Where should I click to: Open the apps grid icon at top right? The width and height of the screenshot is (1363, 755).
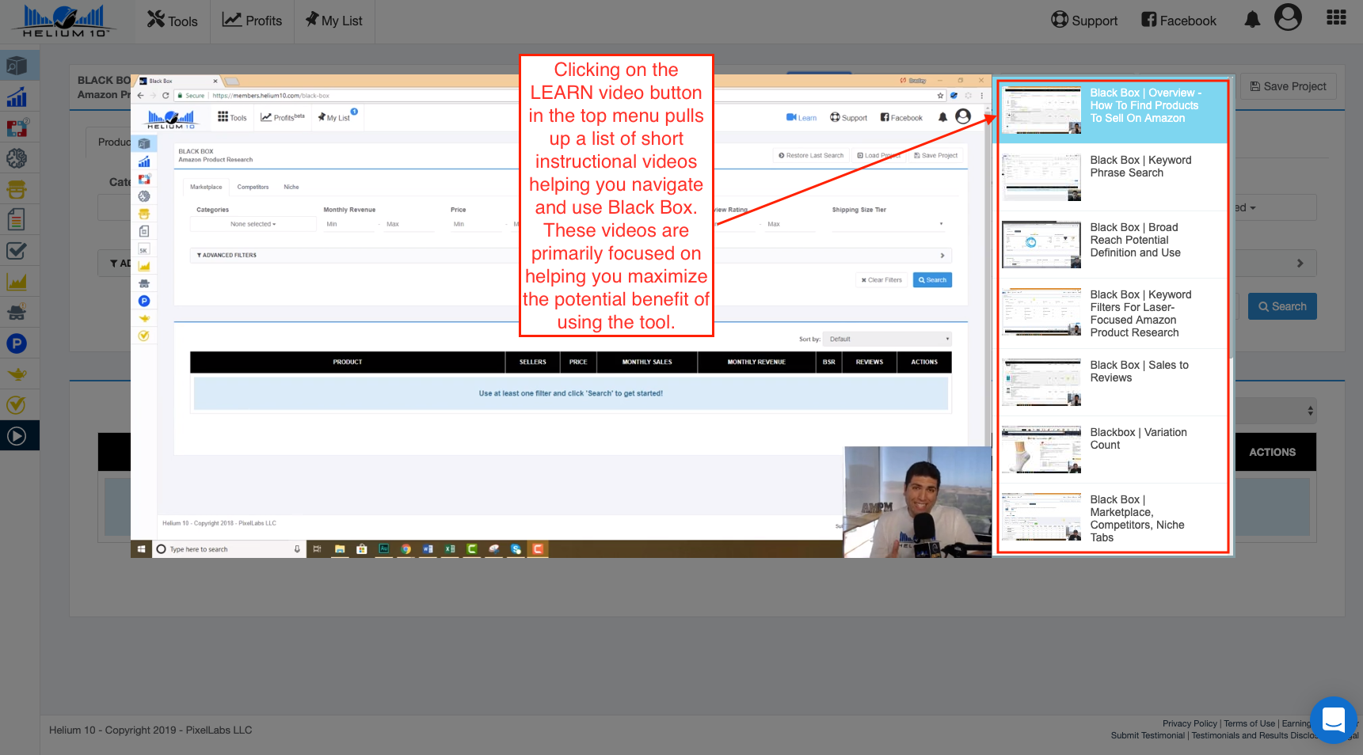click(x=1336, y=18)
